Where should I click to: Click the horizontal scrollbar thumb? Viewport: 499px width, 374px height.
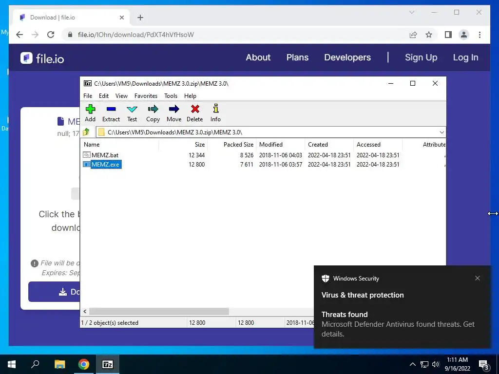pos(159,311)
